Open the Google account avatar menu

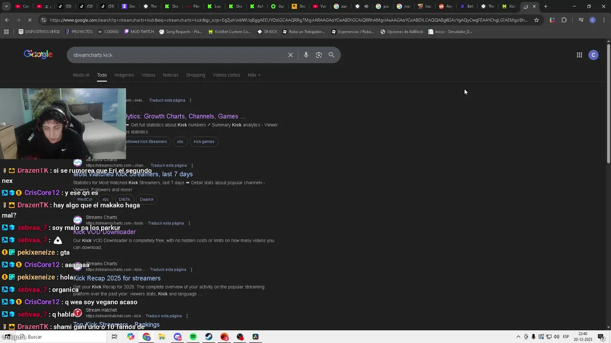(x=593, y=55)
